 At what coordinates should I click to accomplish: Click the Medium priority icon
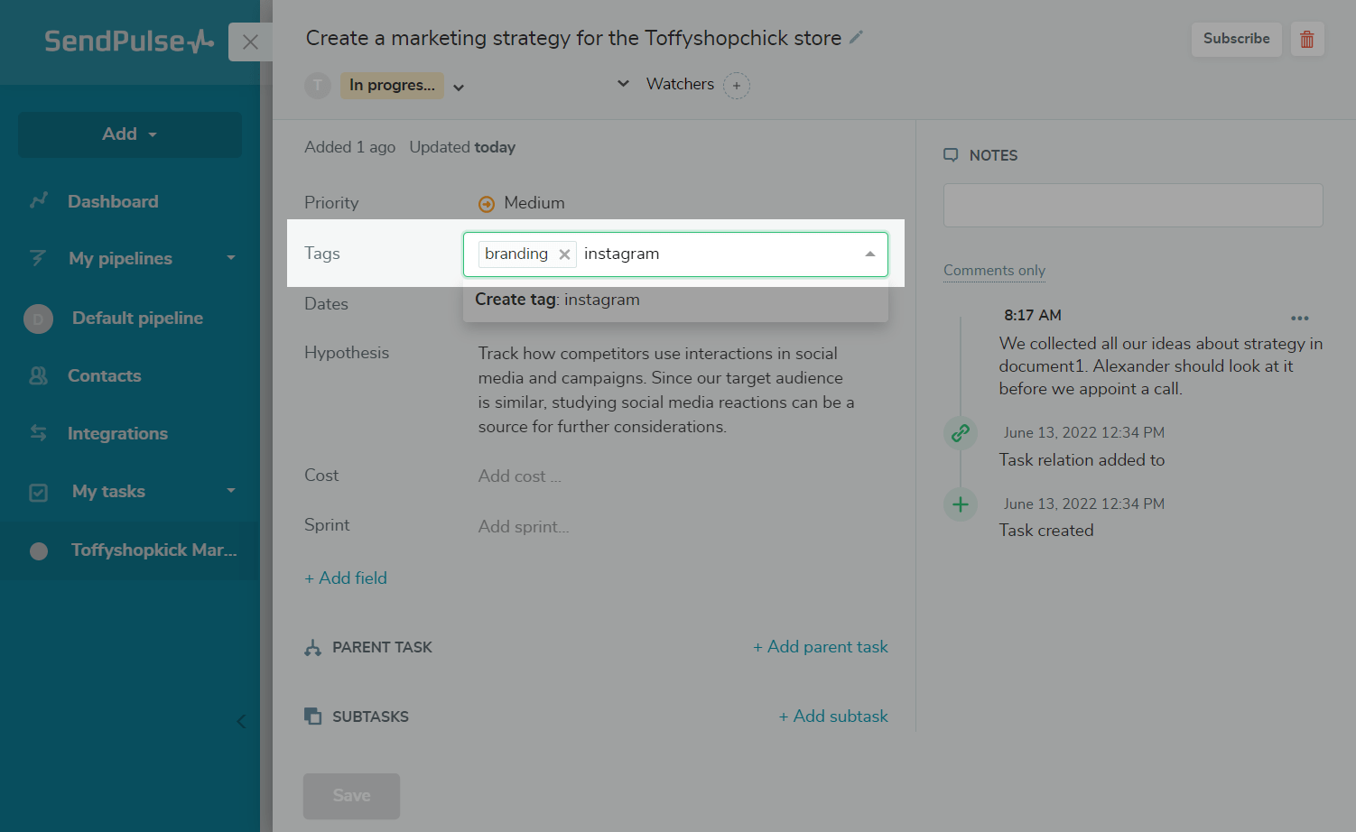point(487,204)
